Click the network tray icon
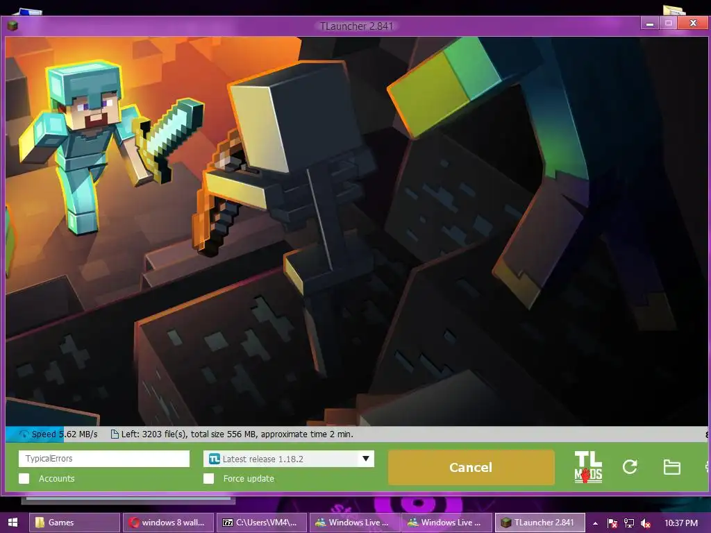 (x=629, y=523)
